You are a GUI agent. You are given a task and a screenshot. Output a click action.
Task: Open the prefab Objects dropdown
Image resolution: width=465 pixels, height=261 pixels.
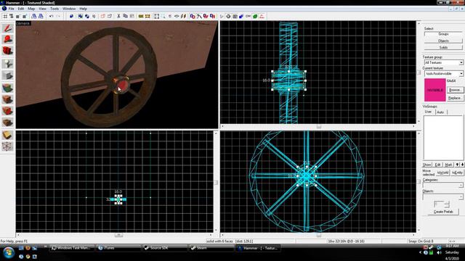click(x=461, y=196)
